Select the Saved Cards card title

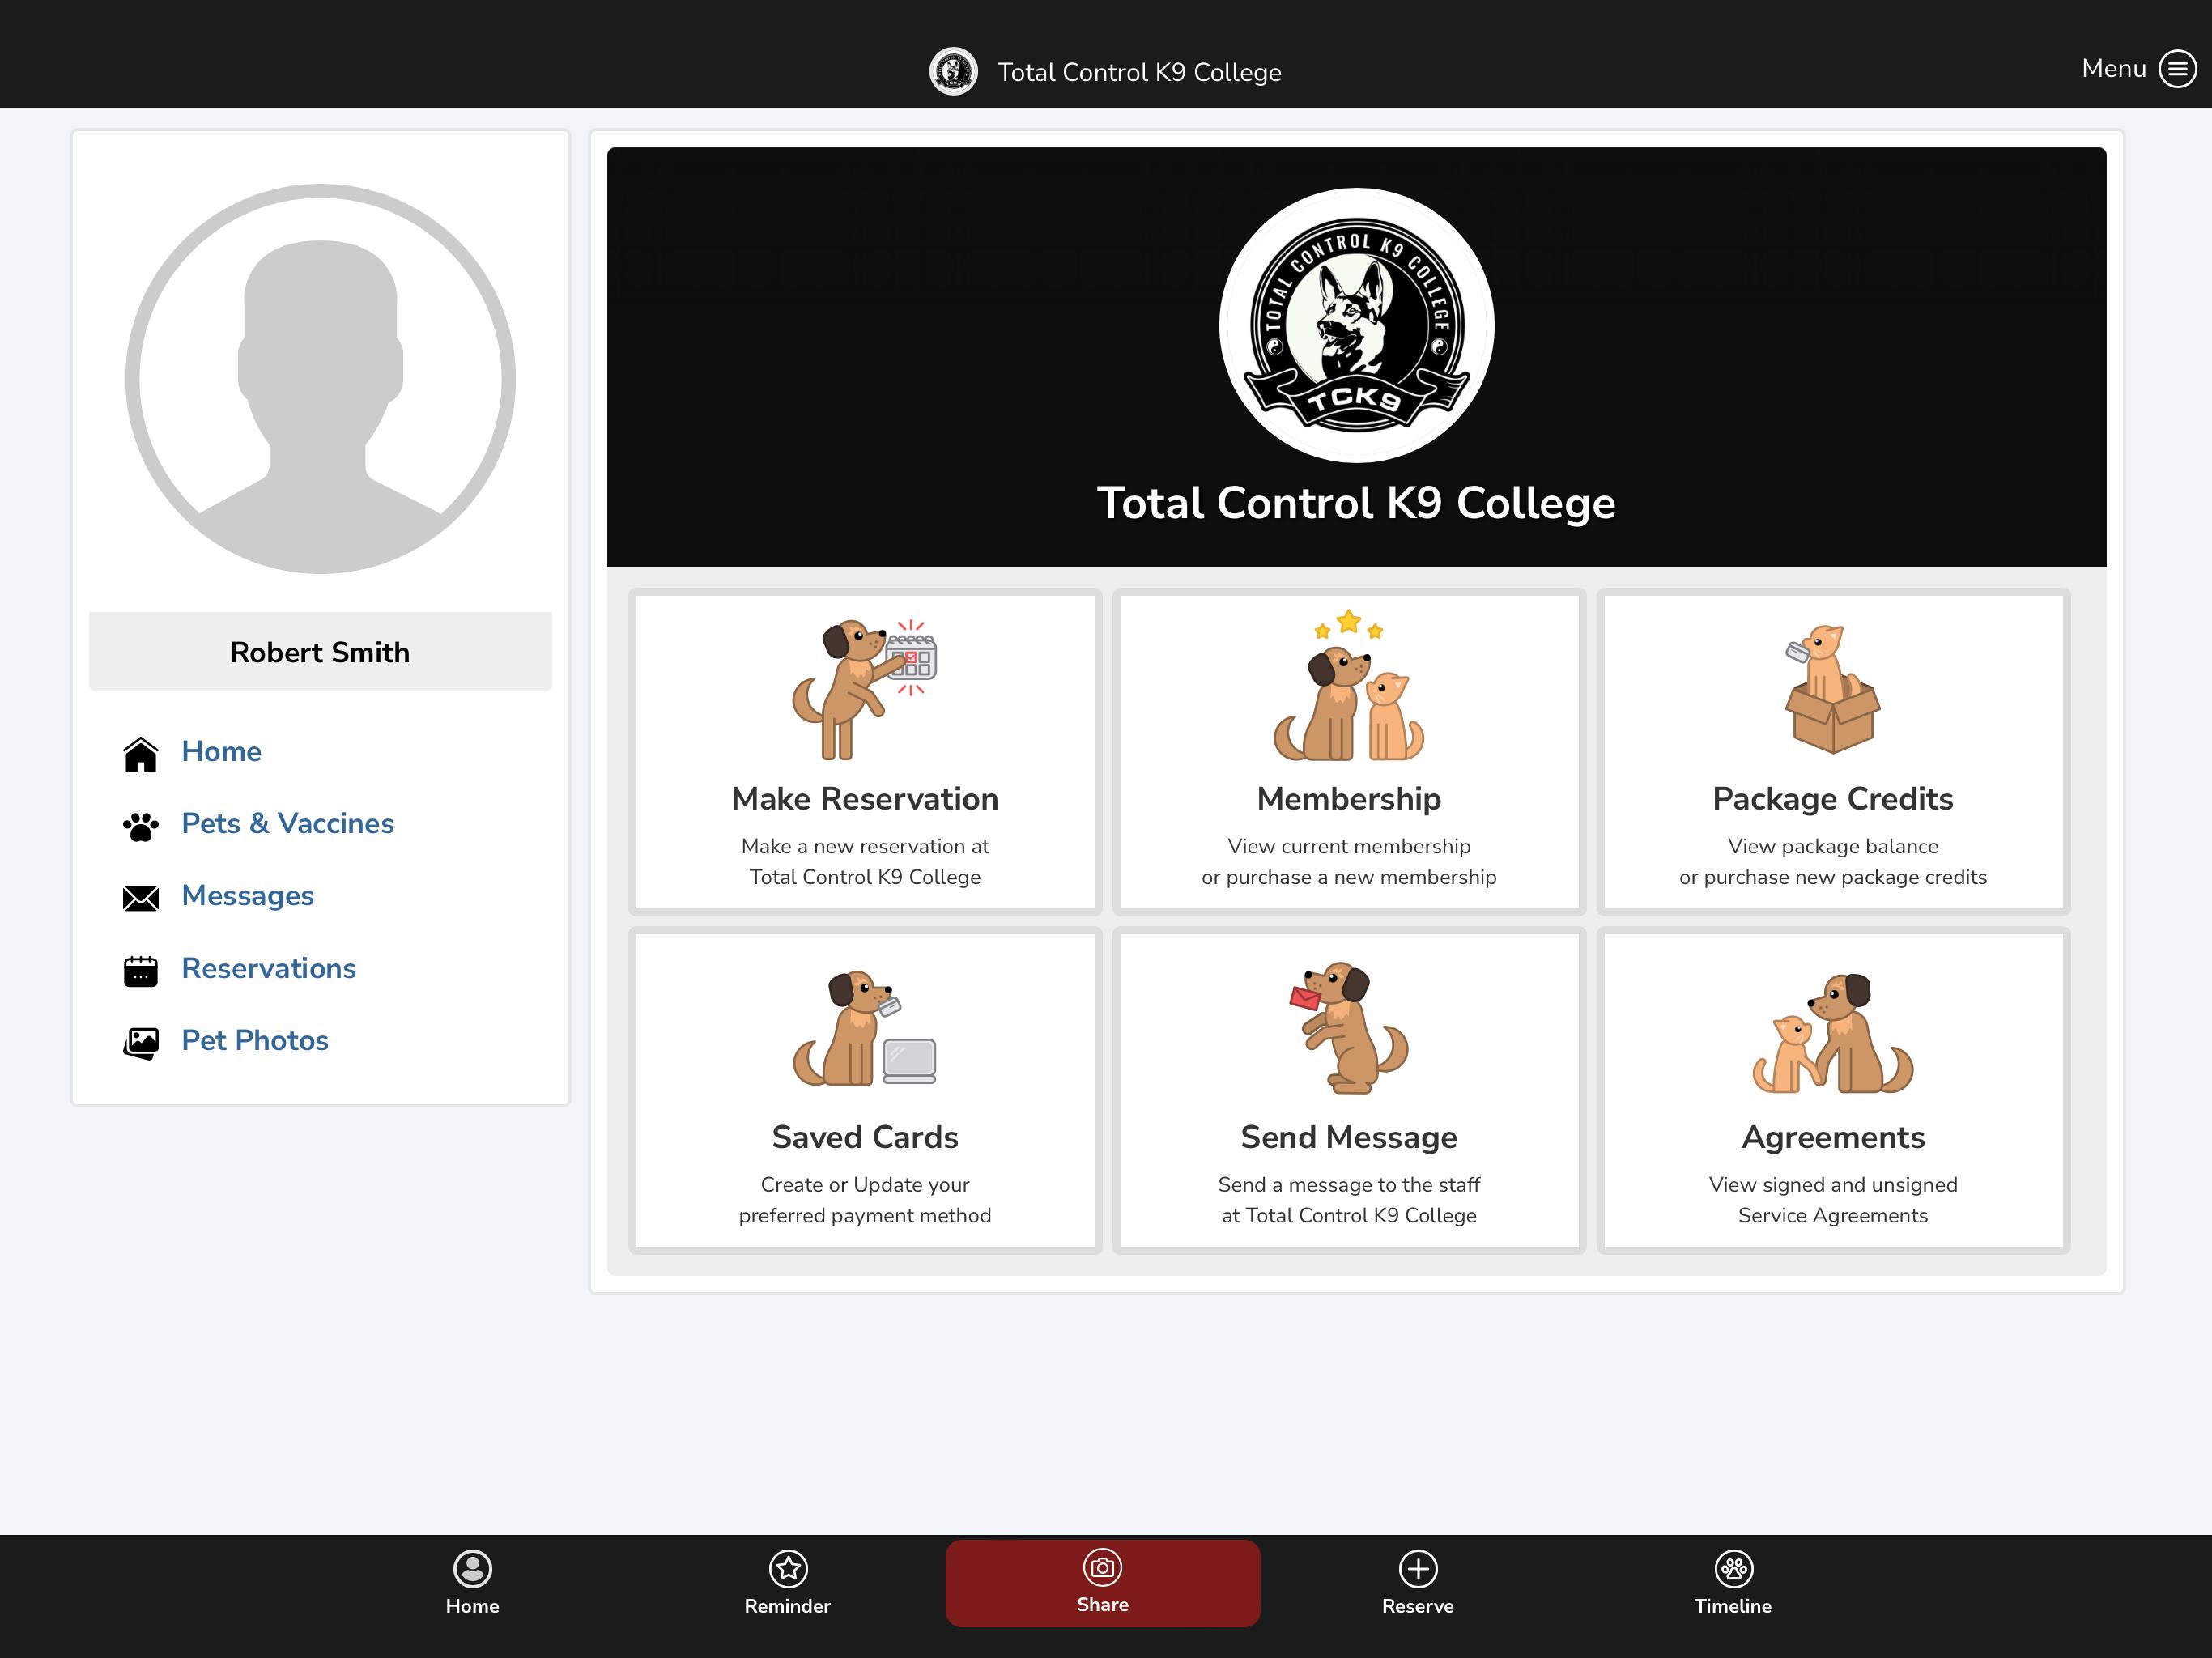point(865,1137)
